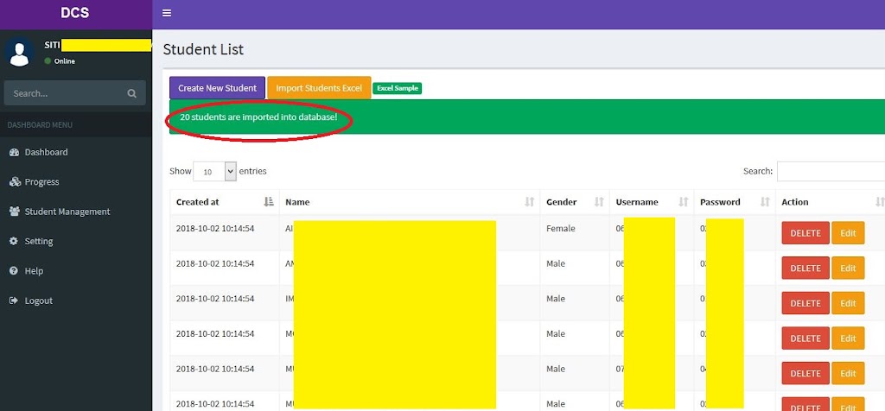Sort table by Password column

pyautogui.click(x=734, y=202)
